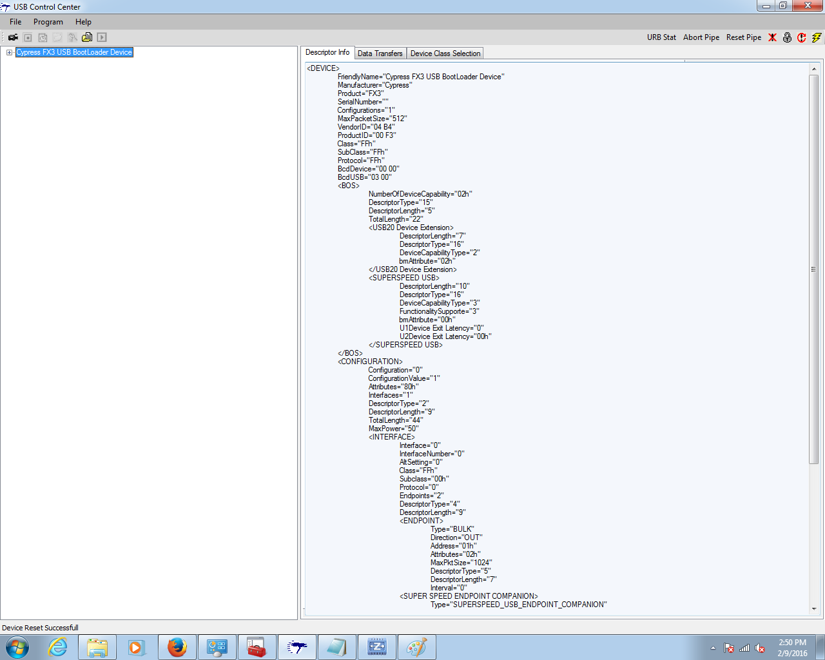This screenshot has height=660, width=825.
Task: Click the <USB20 Device Extension> opening tag
Action: pyautogui.click(x=411, y=228)
